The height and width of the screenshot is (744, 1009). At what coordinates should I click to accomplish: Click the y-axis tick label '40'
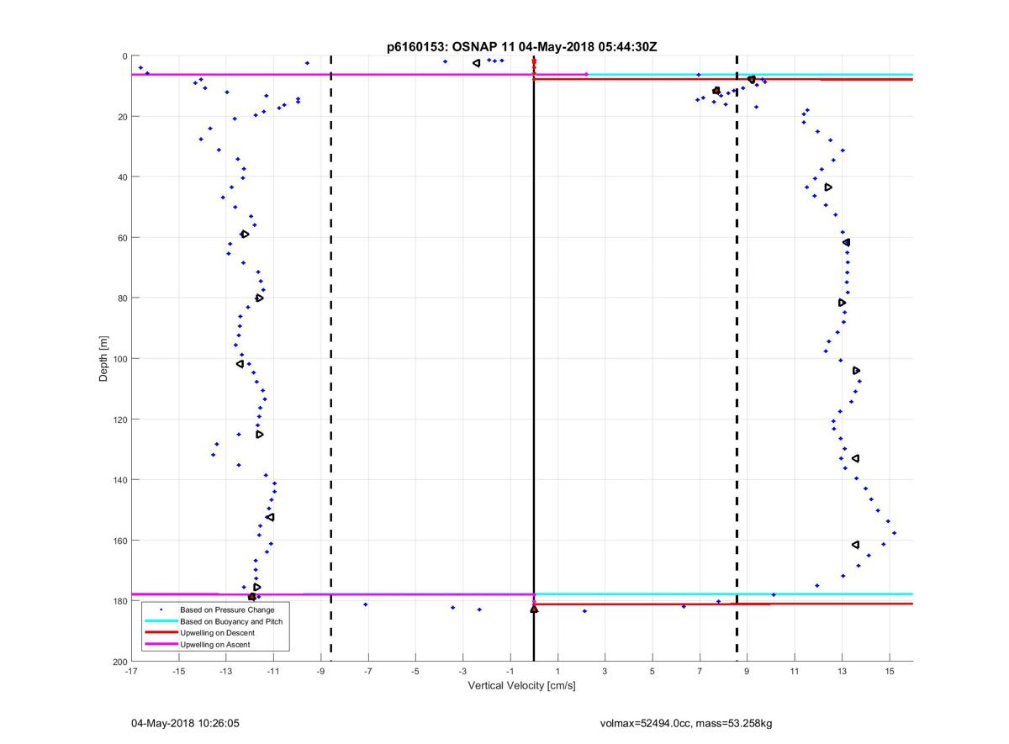click(x=123, y=177)
